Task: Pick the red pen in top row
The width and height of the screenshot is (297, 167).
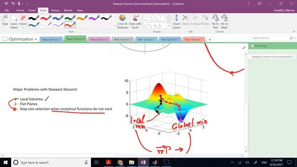Action: [x=45, y=18]
